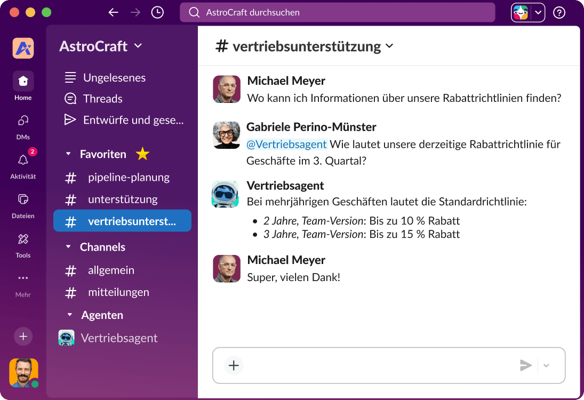Open help via the question mark icon
This screenshot has width=584, height=400.
558,12
